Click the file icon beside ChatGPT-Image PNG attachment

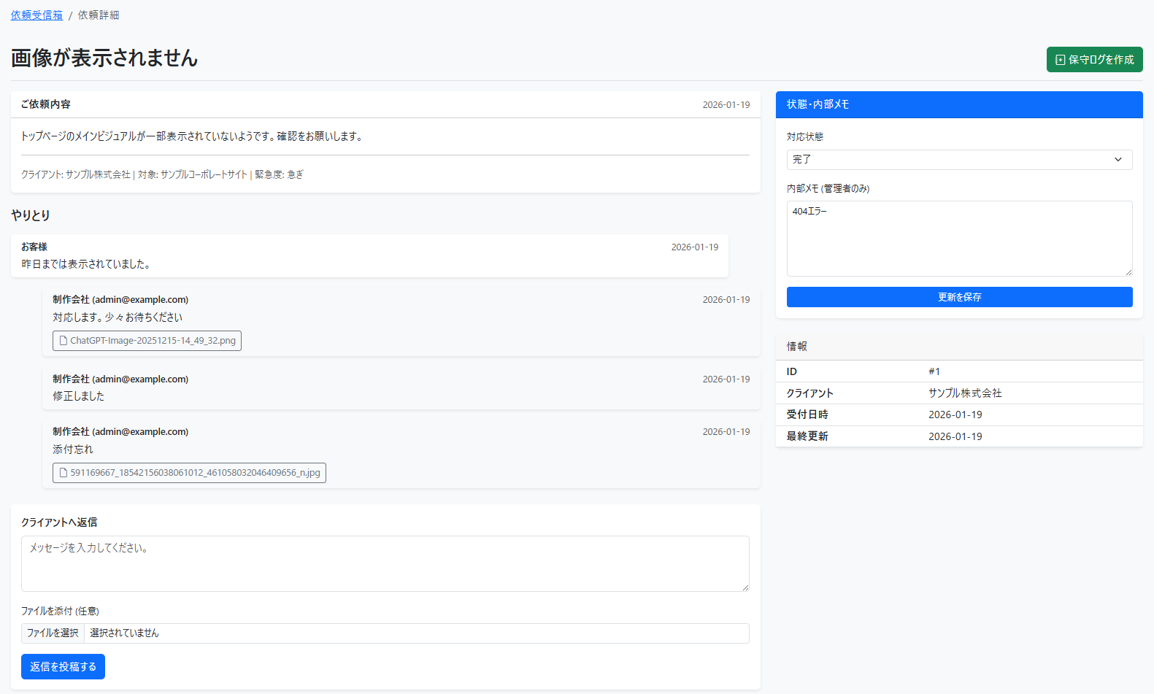(64, 341)
